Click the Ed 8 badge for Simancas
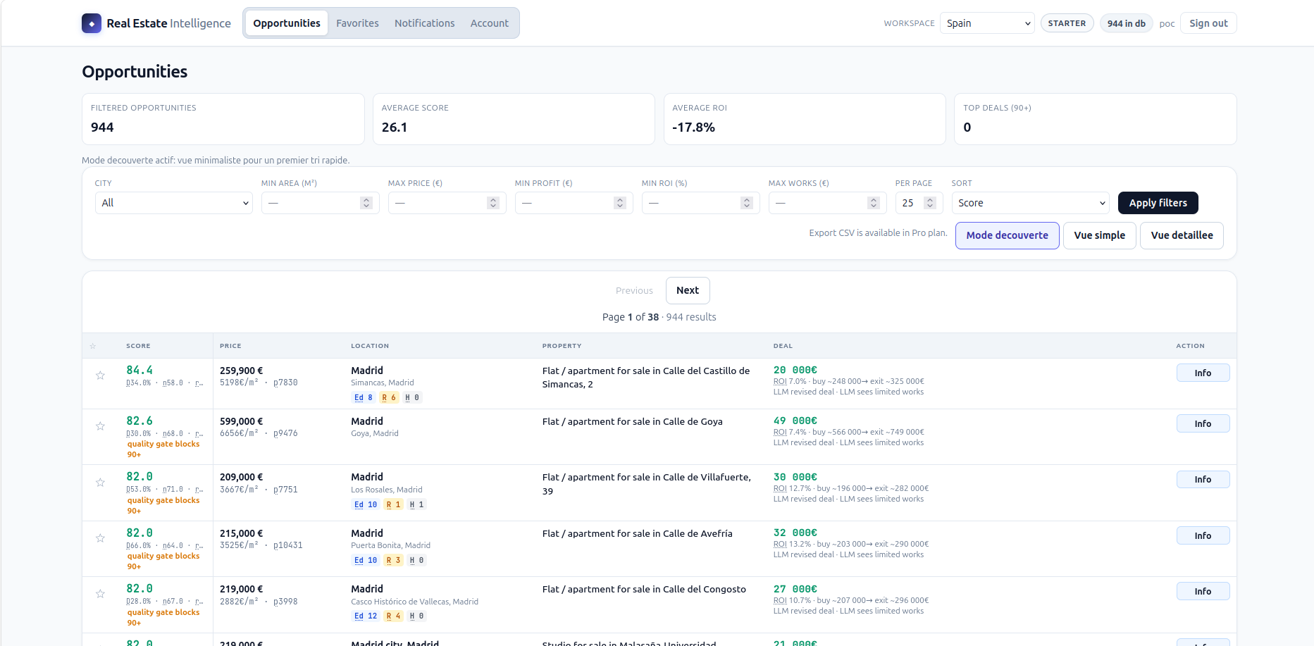 [364, 397]
